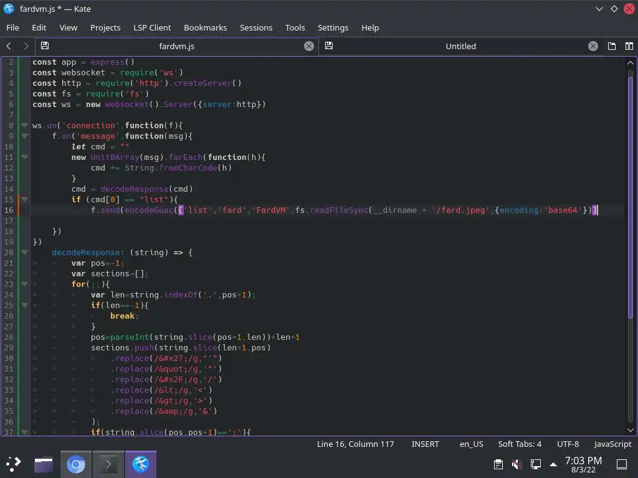Click line number 16 in the gutter
This screenshot has width=638, height=478.
click(9, 210)
